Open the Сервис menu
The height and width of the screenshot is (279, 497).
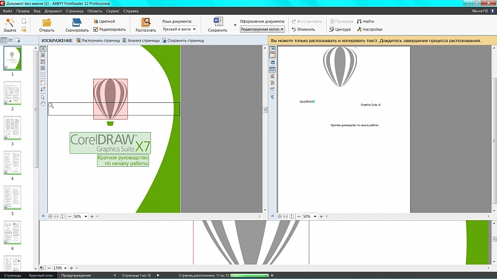click(112, 12)
